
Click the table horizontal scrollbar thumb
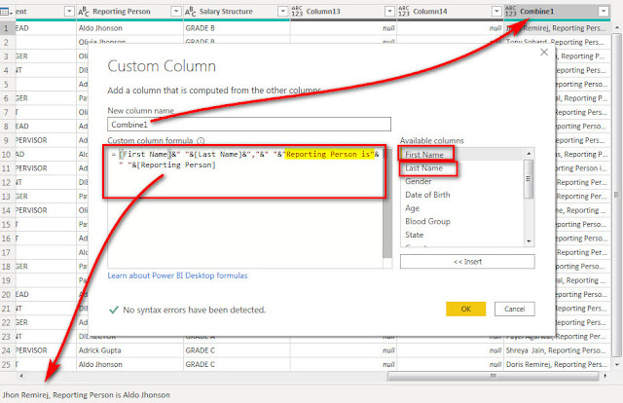(x=493, y=376)
